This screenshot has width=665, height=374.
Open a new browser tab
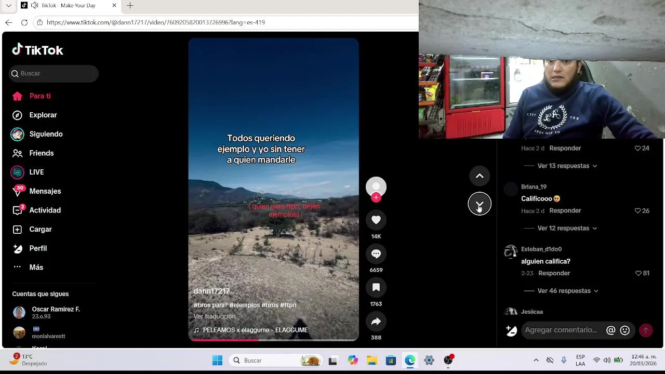coord(130,5)
